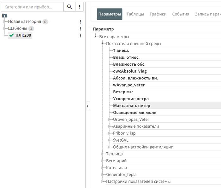
Task: Go to the События tab
Action: [181, 14]
